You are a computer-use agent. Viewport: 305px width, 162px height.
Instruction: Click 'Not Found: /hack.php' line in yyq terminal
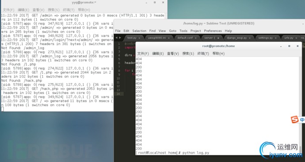tap(22, 81)
